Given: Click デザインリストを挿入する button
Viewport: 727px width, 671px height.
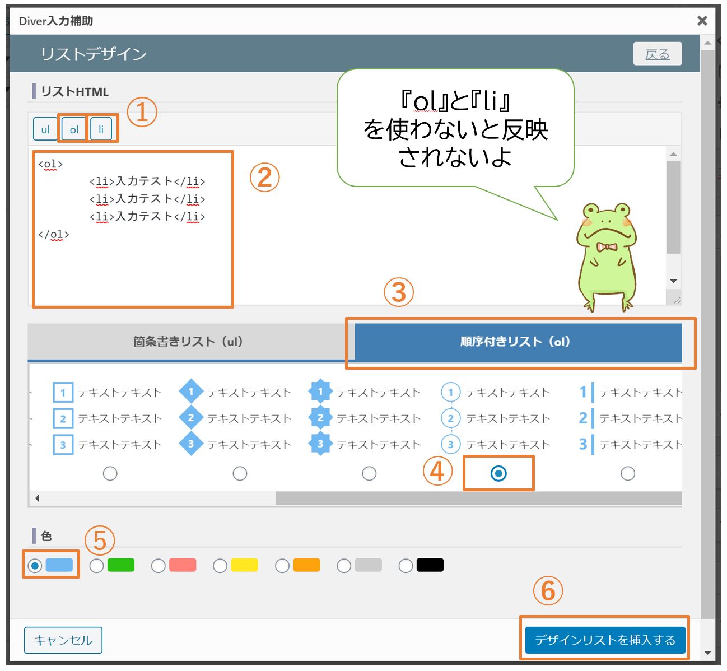Looking at the screenshot, I should 605,640.
